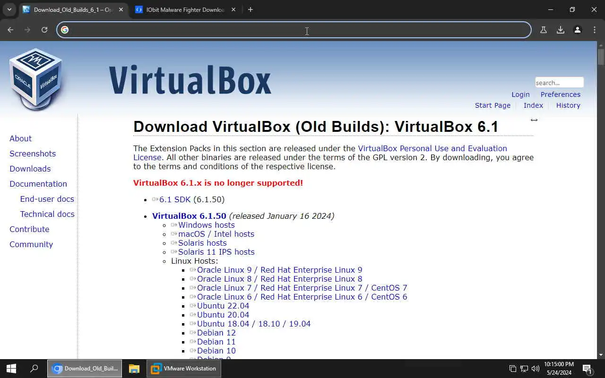
Task: Open the notification center icon
Action: [588, 369]
